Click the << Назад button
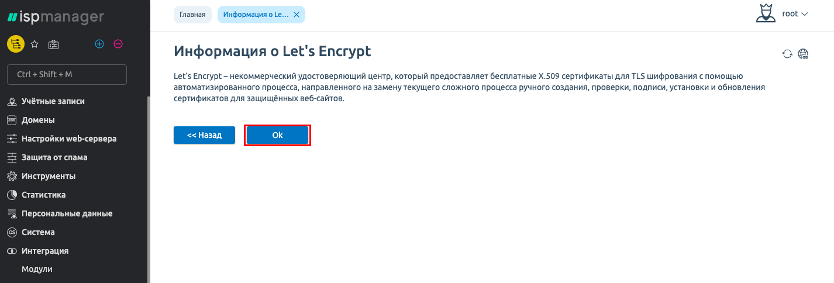834x283 pixels. [204, 135]
